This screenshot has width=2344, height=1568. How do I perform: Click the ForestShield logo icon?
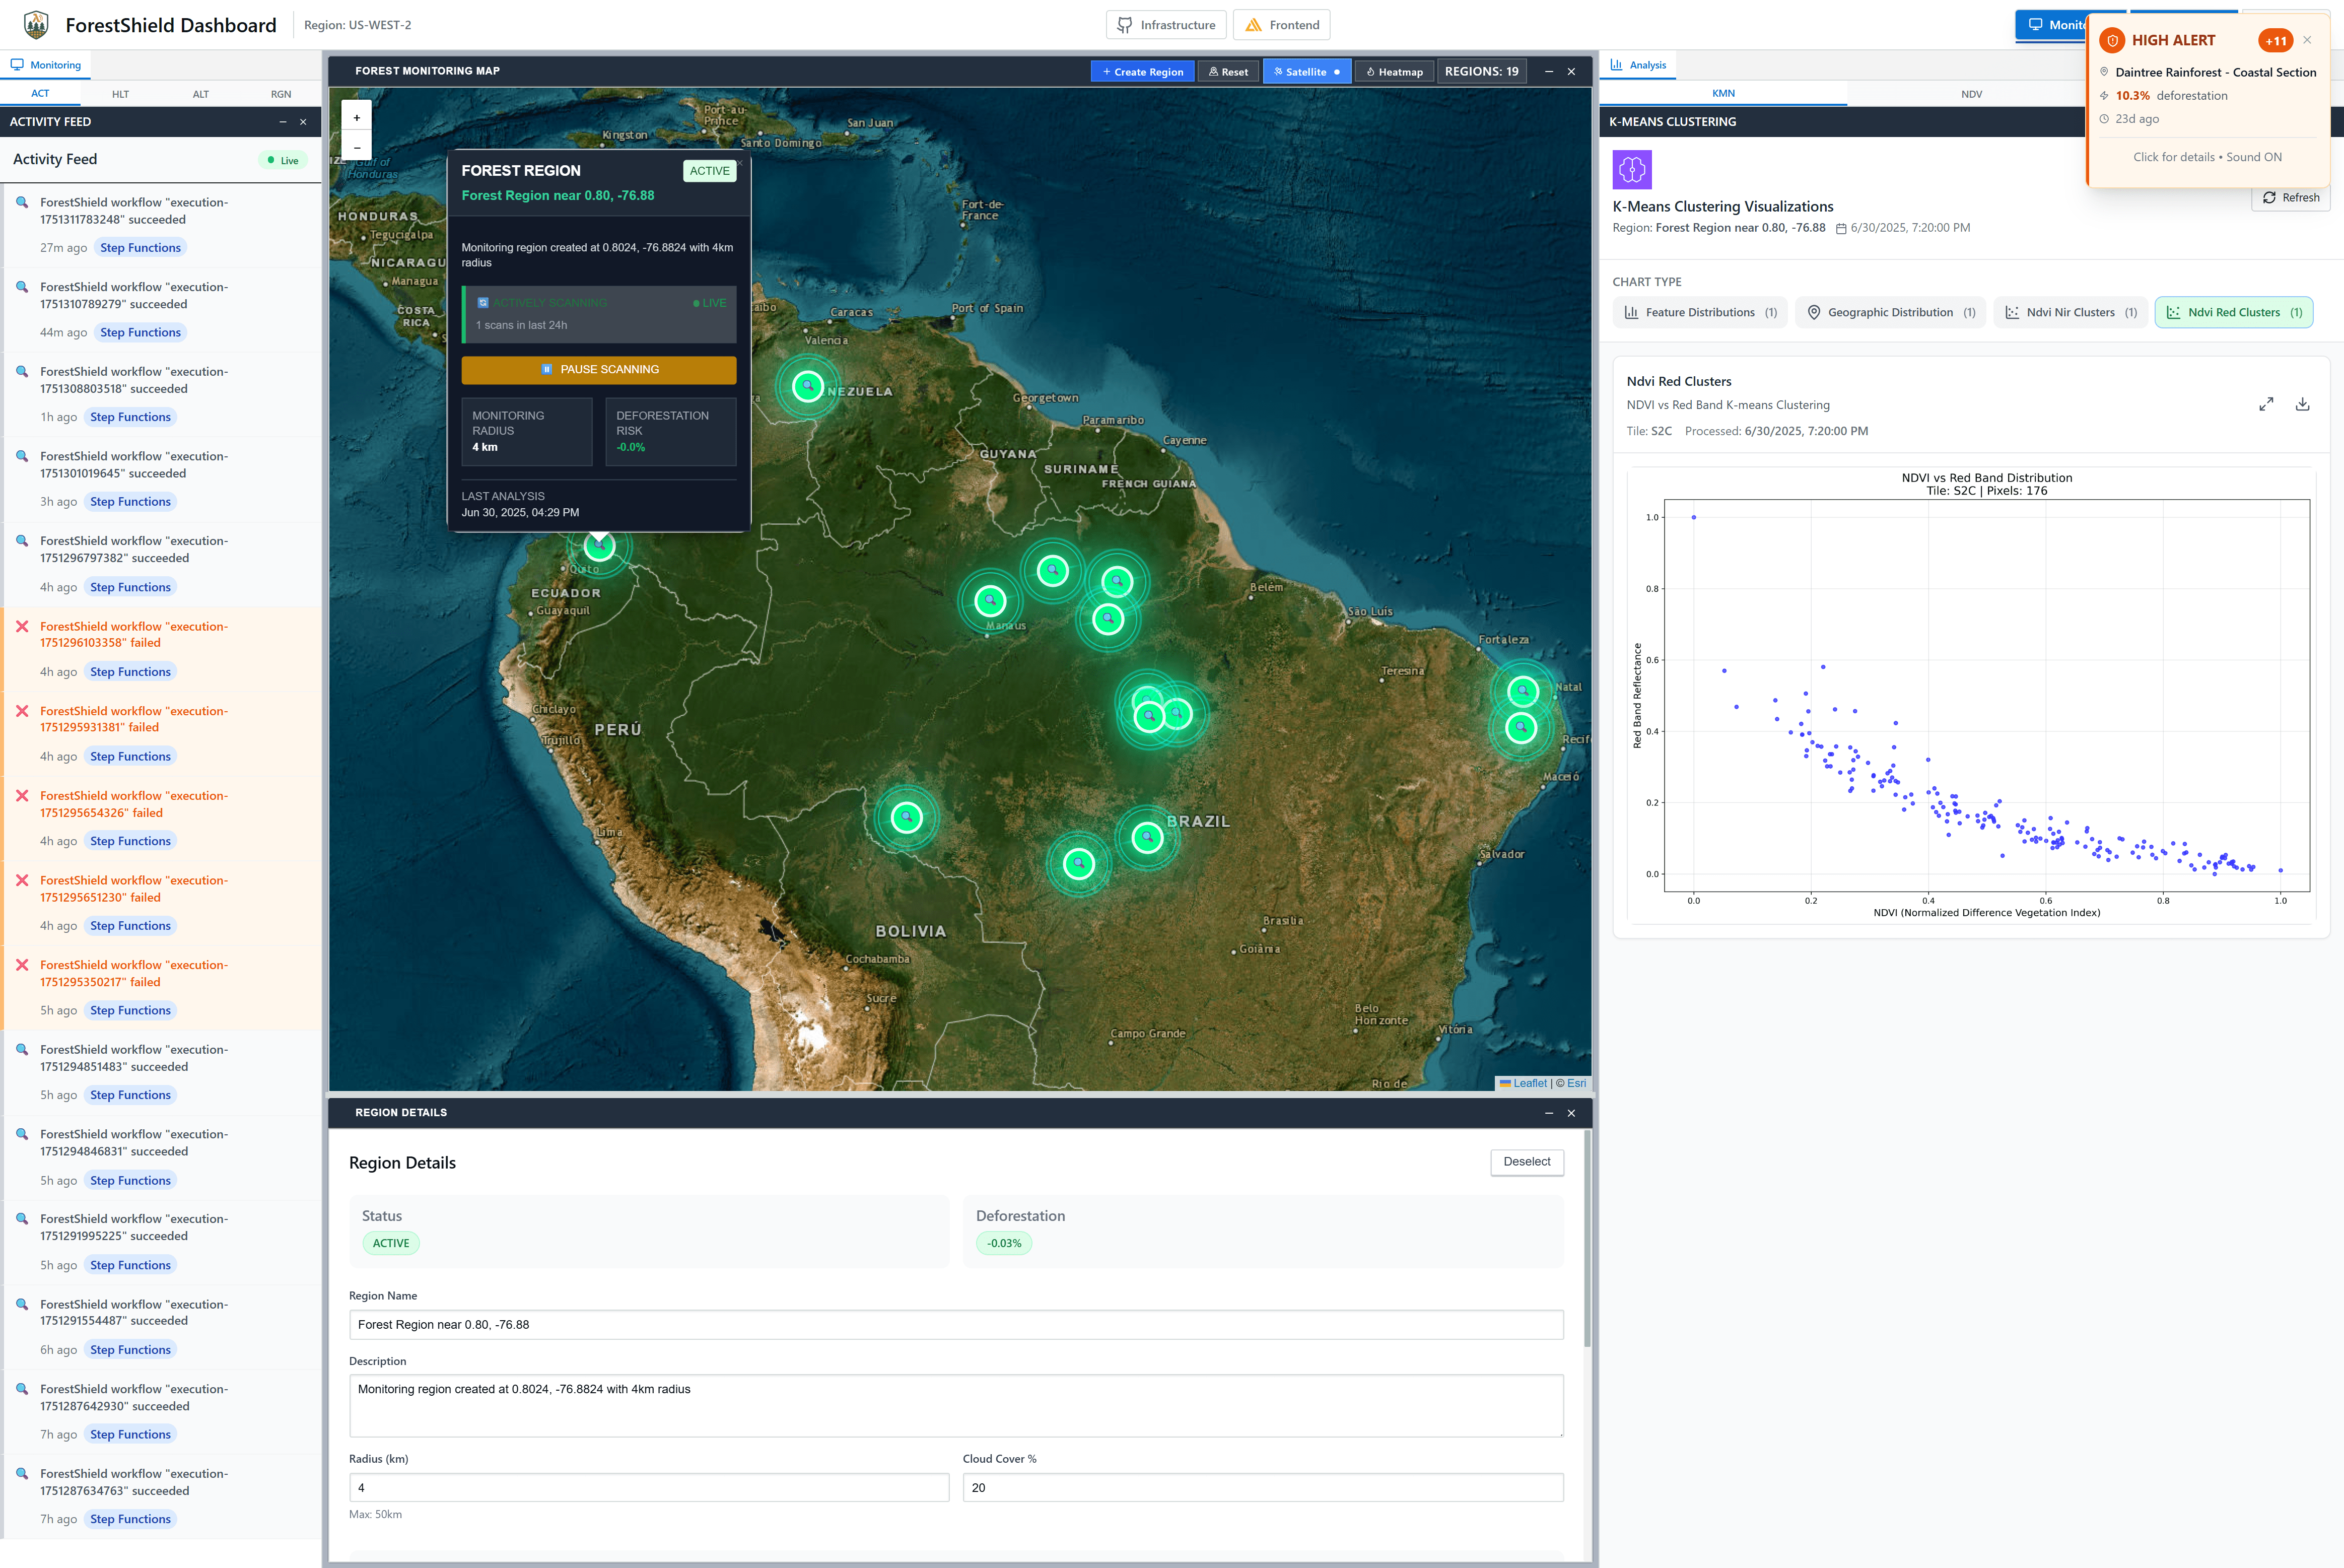(36, 24)
